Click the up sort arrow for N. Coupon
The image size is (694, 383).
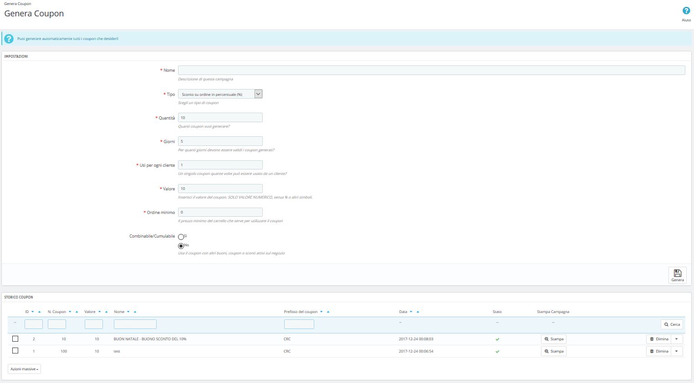[x=77, y=312]
